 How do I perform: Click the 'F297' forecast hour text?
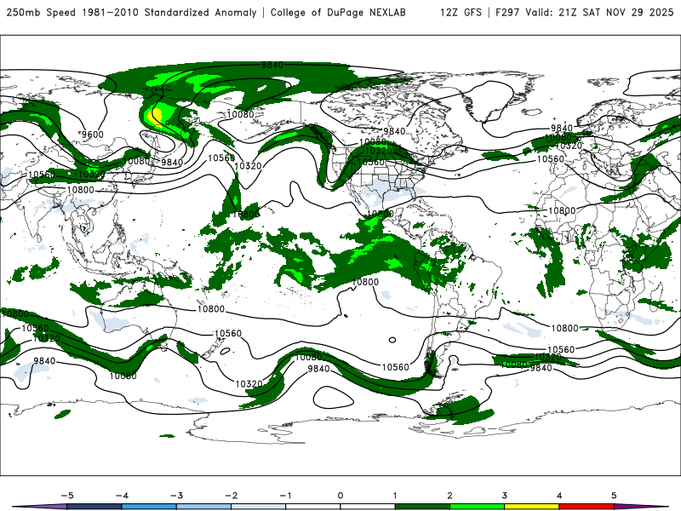point(507,12)
